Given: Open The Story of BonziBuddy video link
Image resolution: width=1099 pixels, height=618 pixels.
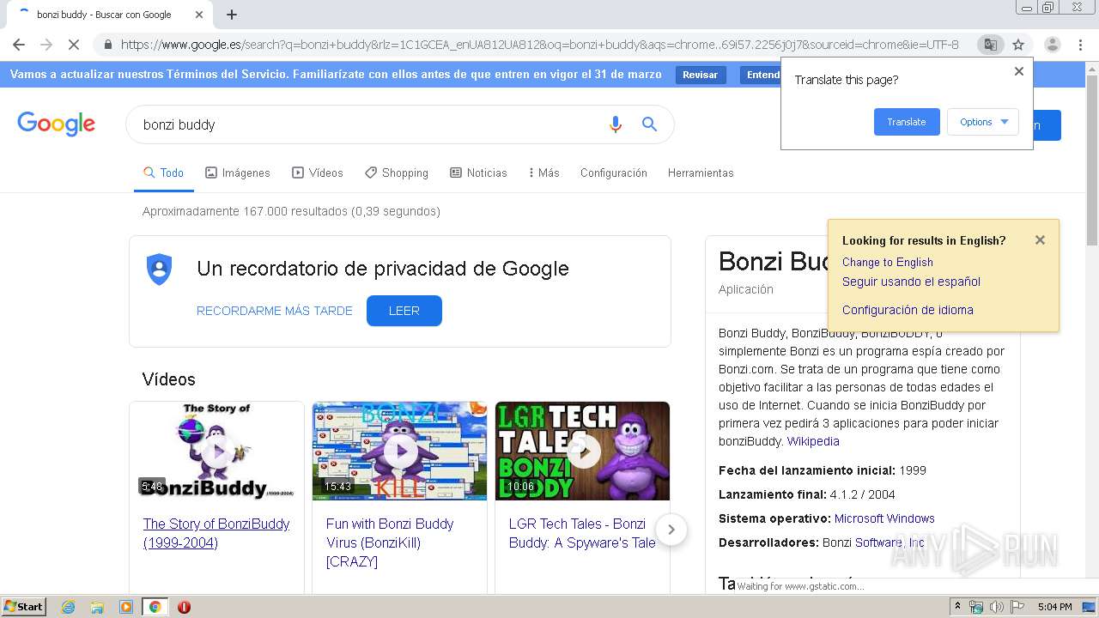Looking at the screenshot, I should click(x=216, y=533).
